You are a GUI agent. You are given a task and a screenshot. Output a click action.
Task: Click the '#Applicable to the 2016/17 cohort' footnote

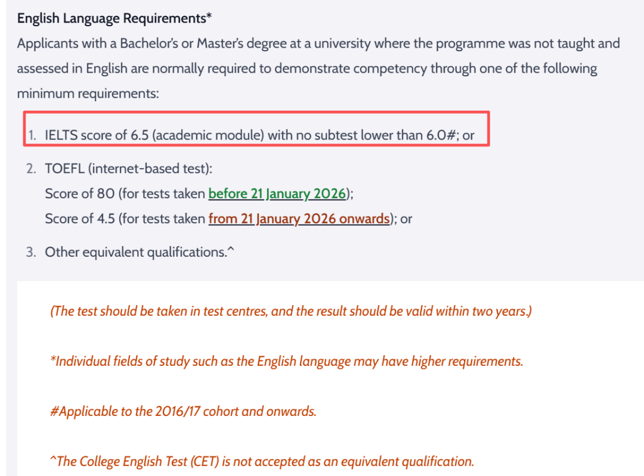[x=183, y=411]
